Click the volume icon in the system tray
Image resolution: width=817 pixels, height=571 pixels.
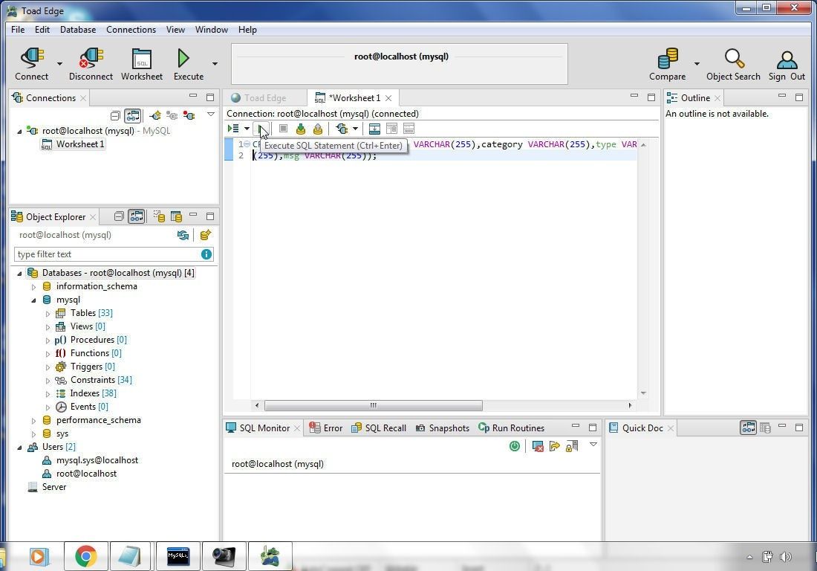[x=785, y=557]
